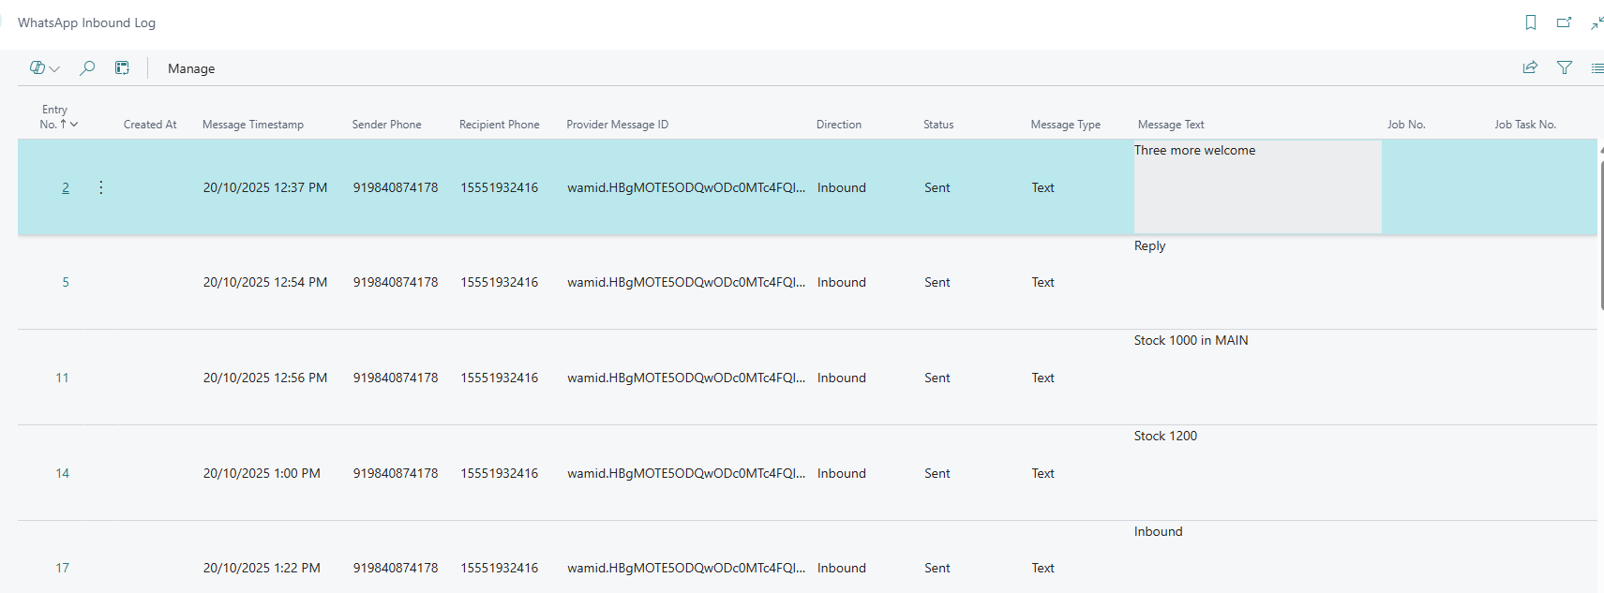
Task: Show more options for entry 2
Action: [x=101, y=187]
